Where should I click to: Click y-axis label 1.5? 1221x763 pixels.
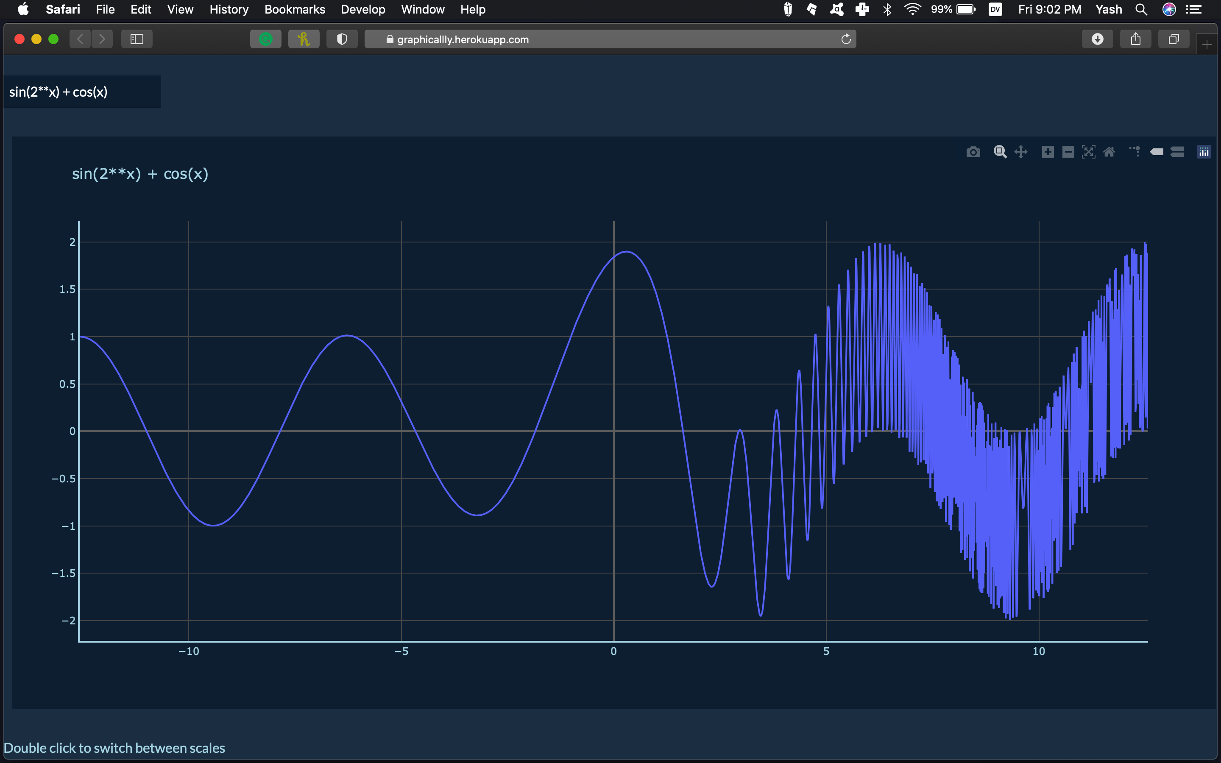pyautogui.click(x=67, y=289)
